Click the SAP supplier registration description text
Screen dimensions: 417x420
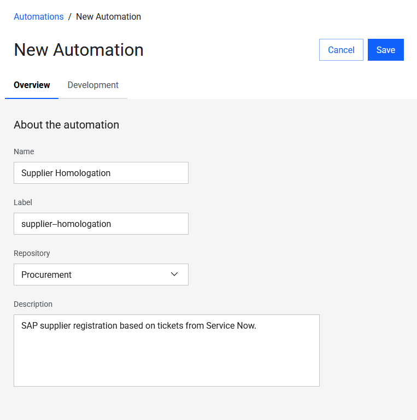[138, 326]
